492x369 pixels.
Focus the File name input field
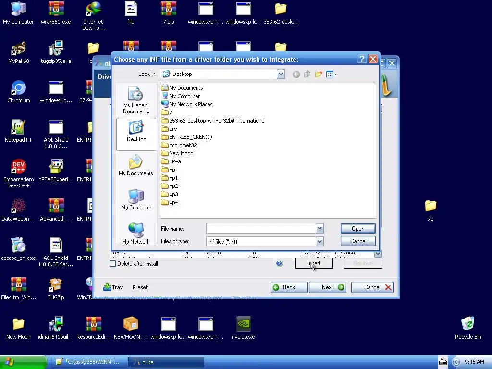point(261,228)
